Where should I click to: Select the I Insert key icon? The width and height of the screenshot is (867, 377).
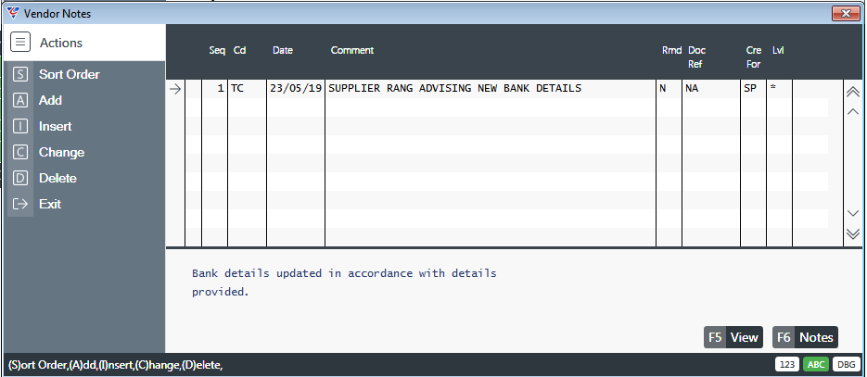pyautogui.click(x=20, y=126)
